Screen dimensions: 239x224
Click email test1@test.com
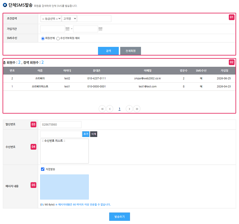148,86
